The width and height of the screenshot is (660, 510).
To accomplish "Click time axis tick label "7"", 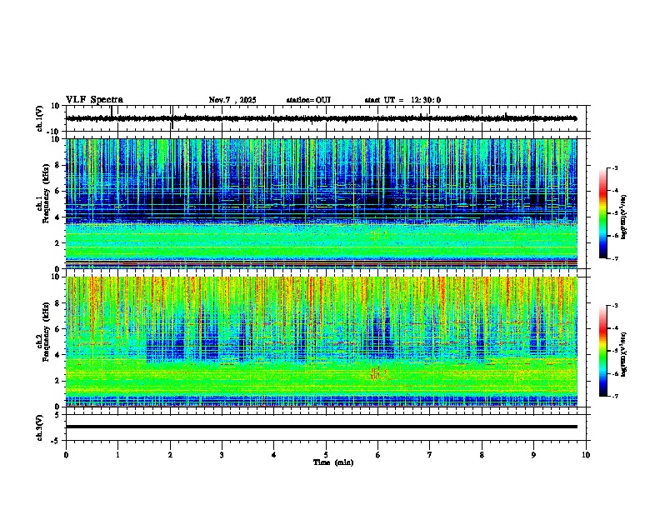I will click(x=430, y=455).
